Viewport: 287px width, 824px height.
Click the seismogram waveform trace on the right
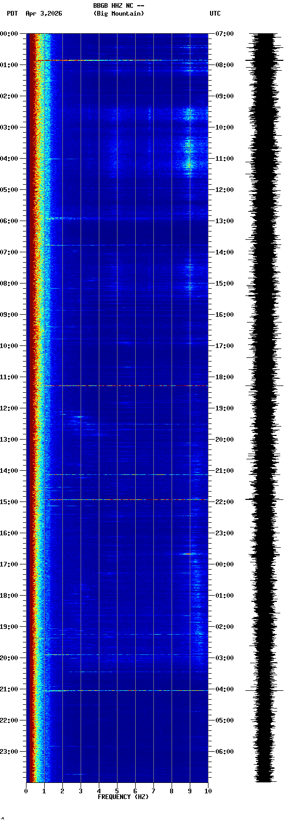(265, 407)
